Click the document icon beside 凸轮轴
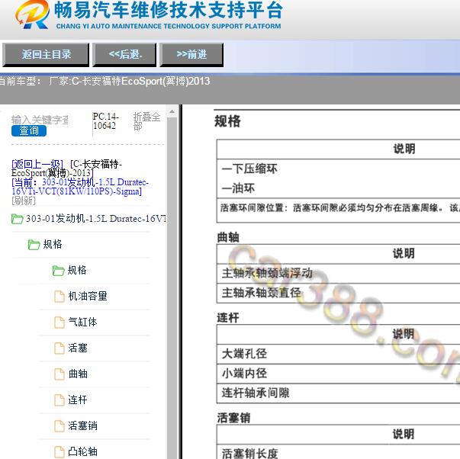This screenshot has width=460, height=459. [60, 451]
